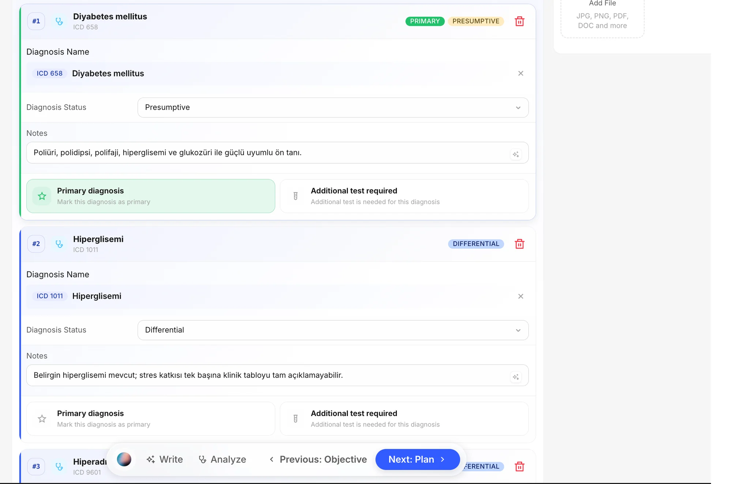
Task: Unmark Diyabetes mellitus as primary diagnosis
Action: click(151, 196)
